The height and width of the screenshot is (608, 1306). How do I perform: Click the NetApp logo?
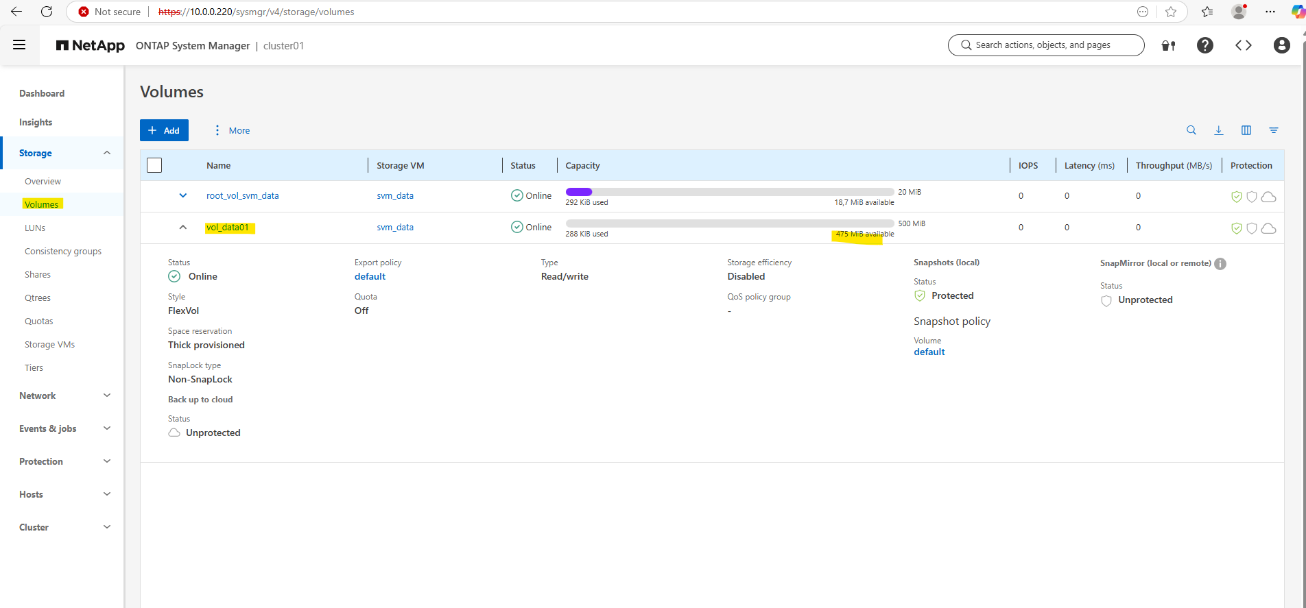point(90,45)
